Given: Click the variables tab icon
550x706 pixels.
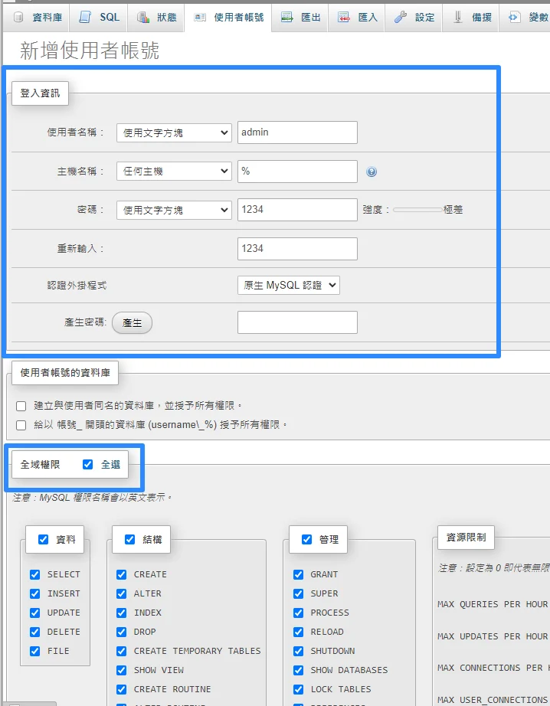Looking at the screenshot, I should [514, 18].
